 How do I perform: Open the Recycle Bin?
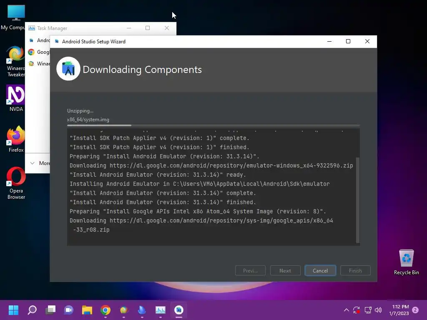(x=406, y=262)
